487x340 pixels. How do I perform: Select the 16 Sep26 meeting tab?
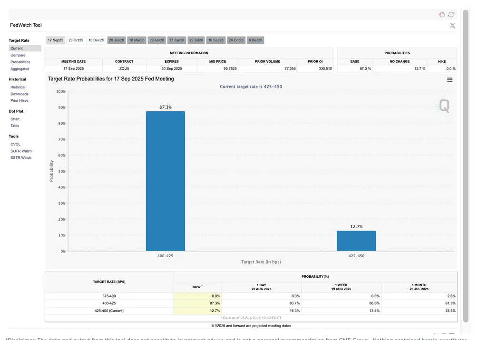tap(216, 40)
